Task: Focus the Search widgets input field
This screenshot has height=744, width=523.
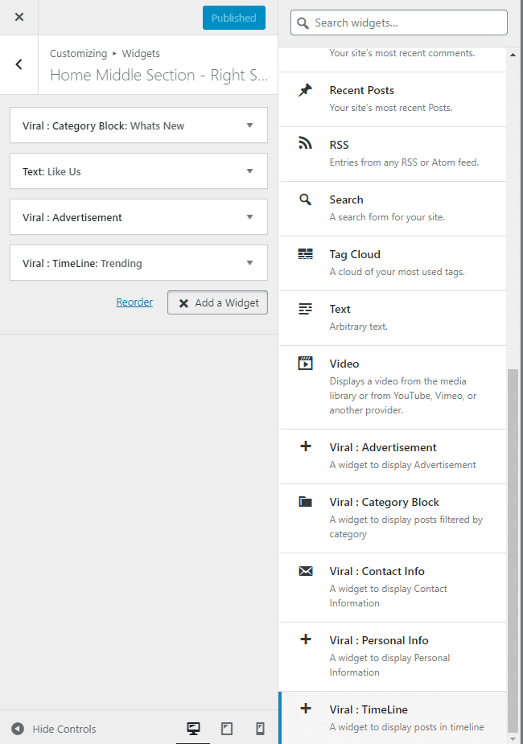Action: 398,23
